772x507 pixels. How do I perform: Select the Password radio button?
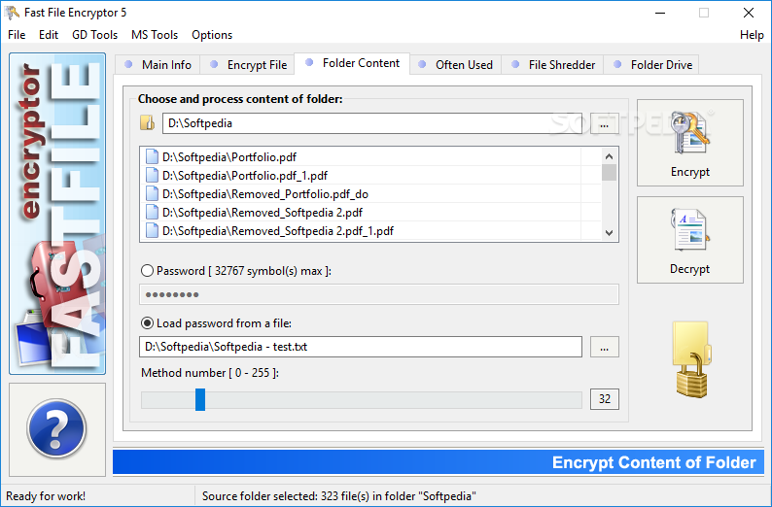(147, 271)
